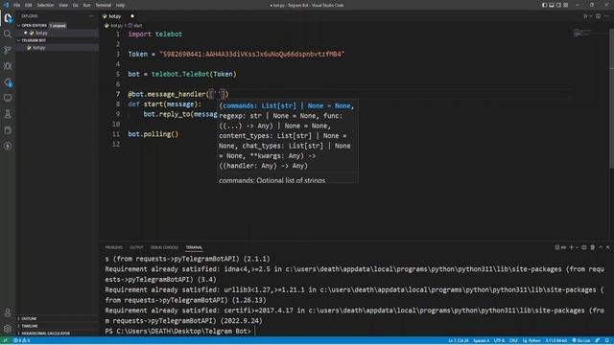Select Python interpreter version in status bar

[556, 341]
